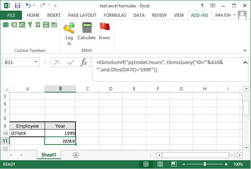Viewport: 251px width, 169px height.
Task: Open the Undo history dropdown arrow
Action: pos(34,5)
